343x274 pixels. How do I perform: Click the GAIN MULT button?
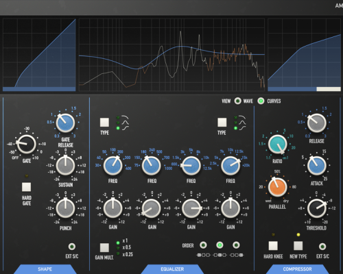pyautogui.click(x=104, y=247)
